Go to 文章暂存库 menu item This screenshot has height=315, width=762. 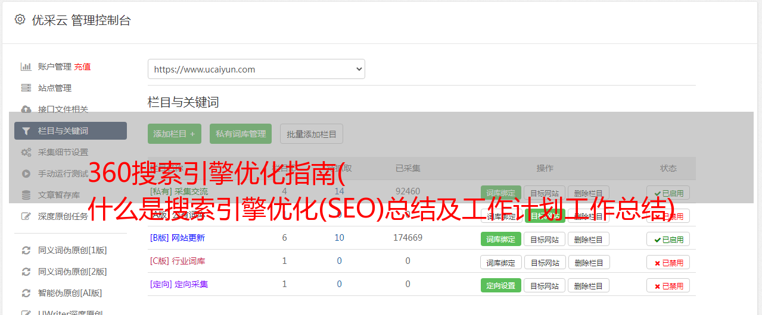click(59, 195)
